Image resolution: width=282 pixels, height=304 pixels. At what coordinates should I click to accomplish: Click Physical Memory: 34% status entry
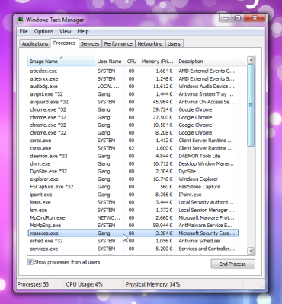tap(152, 284)
